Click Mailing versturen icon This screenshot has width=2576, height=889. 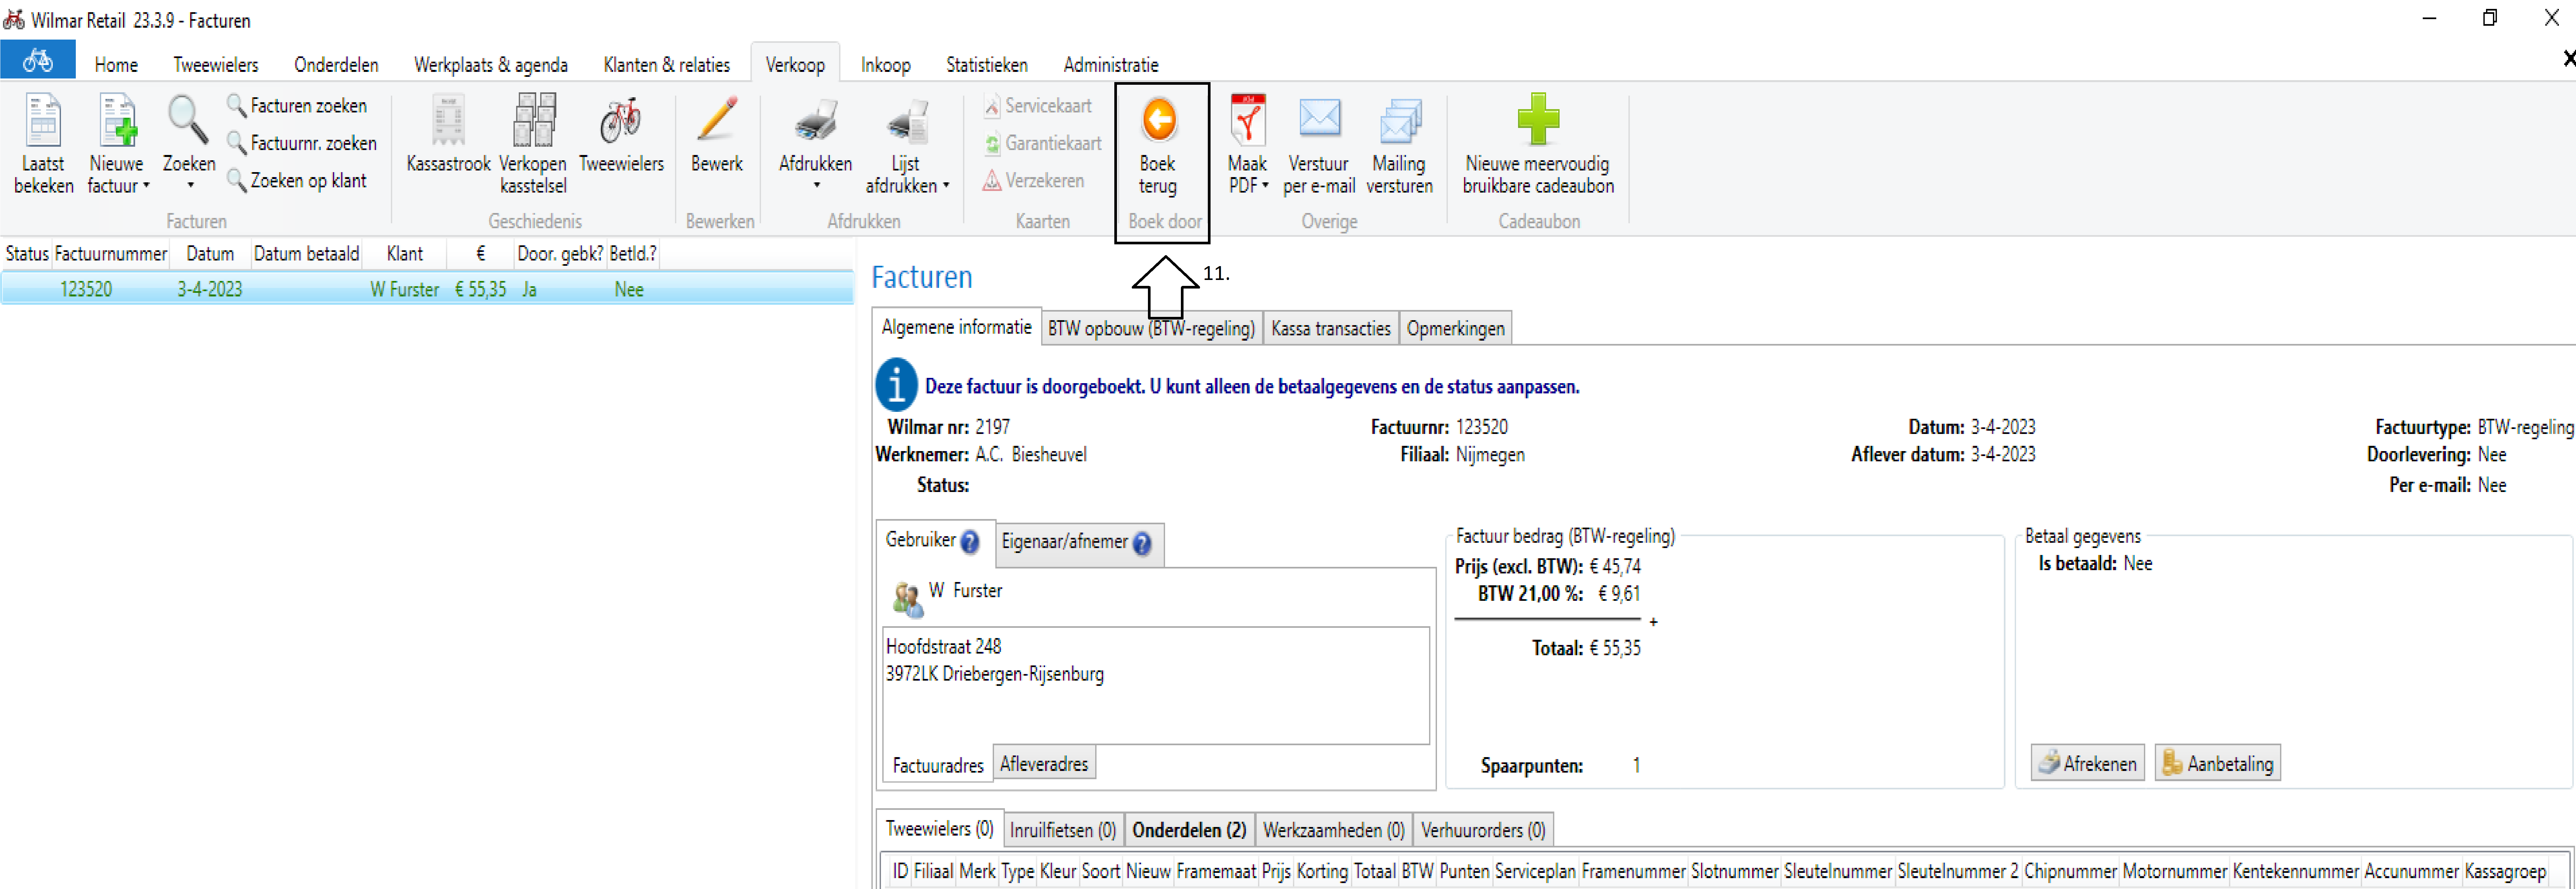pyautogui.click(x=1400, y=121)
